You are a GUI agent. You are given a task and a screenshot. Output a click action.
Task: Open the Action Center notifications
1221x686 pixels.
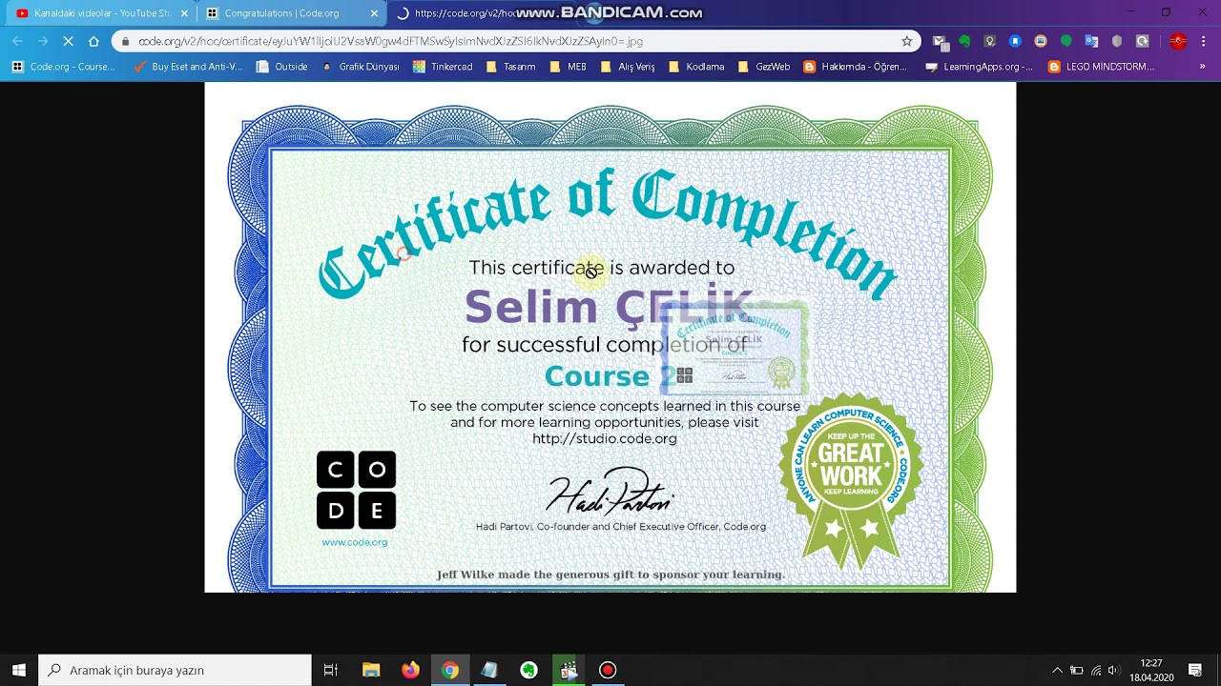coord(1195,670)
